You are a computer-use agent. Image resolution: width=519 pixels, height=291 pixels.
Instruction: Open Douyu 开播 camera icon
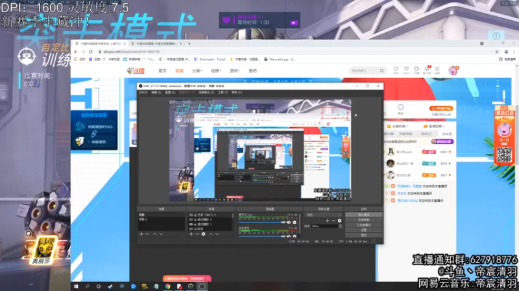point(416,70)
